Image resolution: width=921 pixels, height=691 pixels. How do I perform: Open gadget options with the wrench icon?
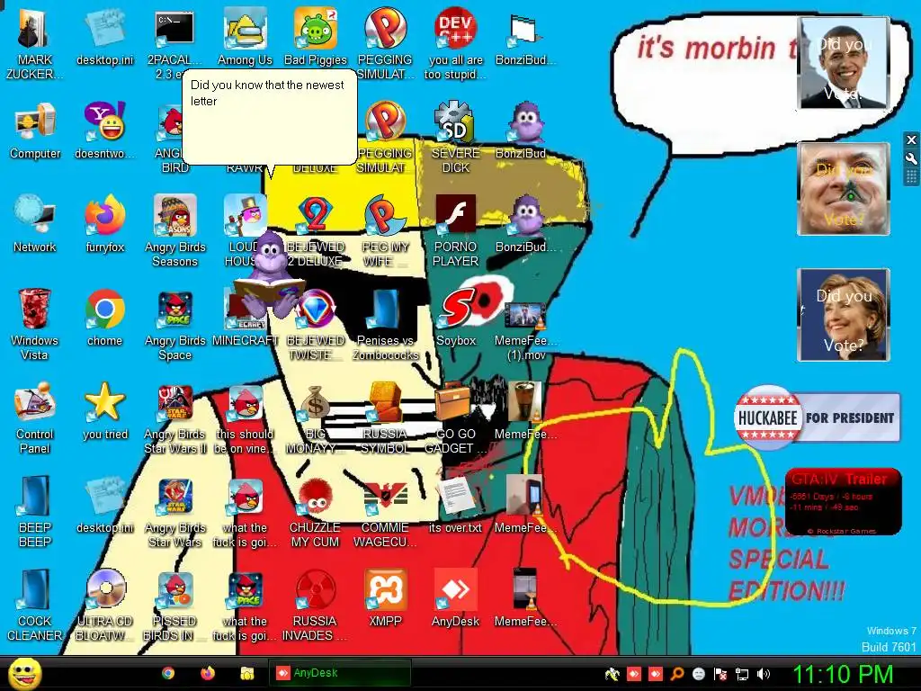pos(912,158)
